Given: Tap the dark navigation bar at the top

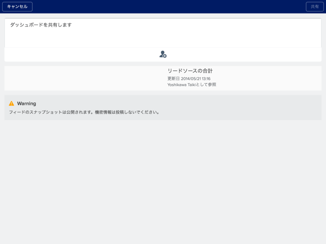Looking at the screenshot, I should [163, 7].
